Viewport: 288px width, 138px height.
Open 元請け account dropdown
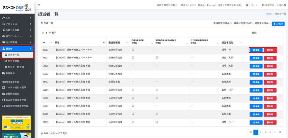pyautogui.click(x=281, y=5)
